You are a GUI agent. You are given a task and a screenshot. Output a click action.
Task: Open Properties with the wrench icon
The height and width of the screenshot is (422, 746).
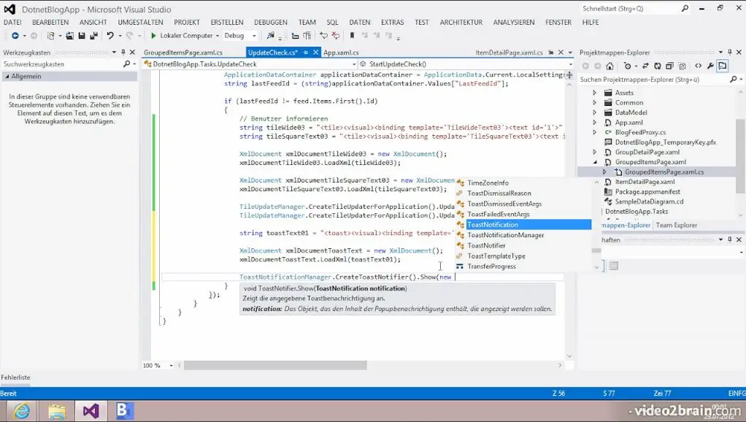point(710,66)
